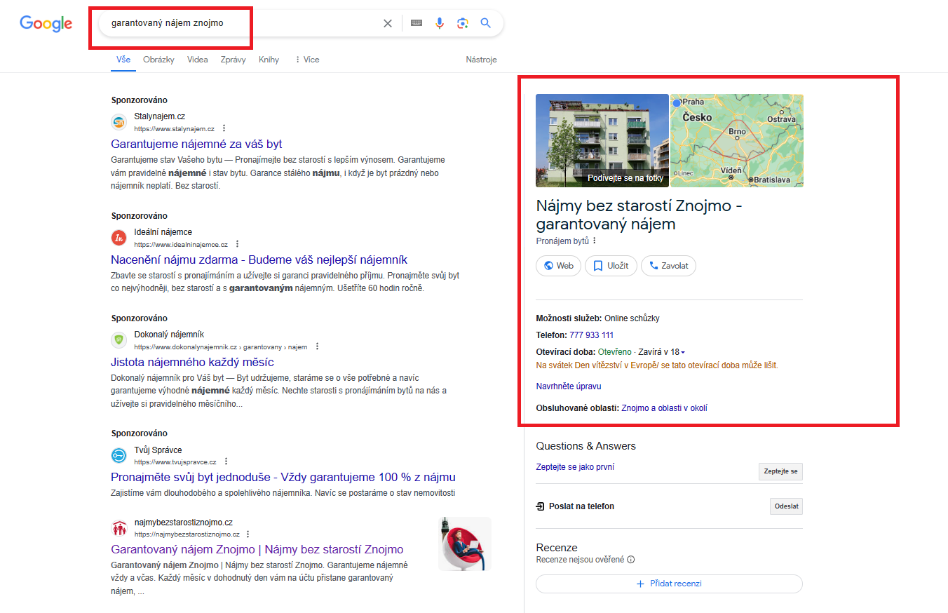Expand the Více menu
Viewport: 948px width, 613px height.
(307, 60)
